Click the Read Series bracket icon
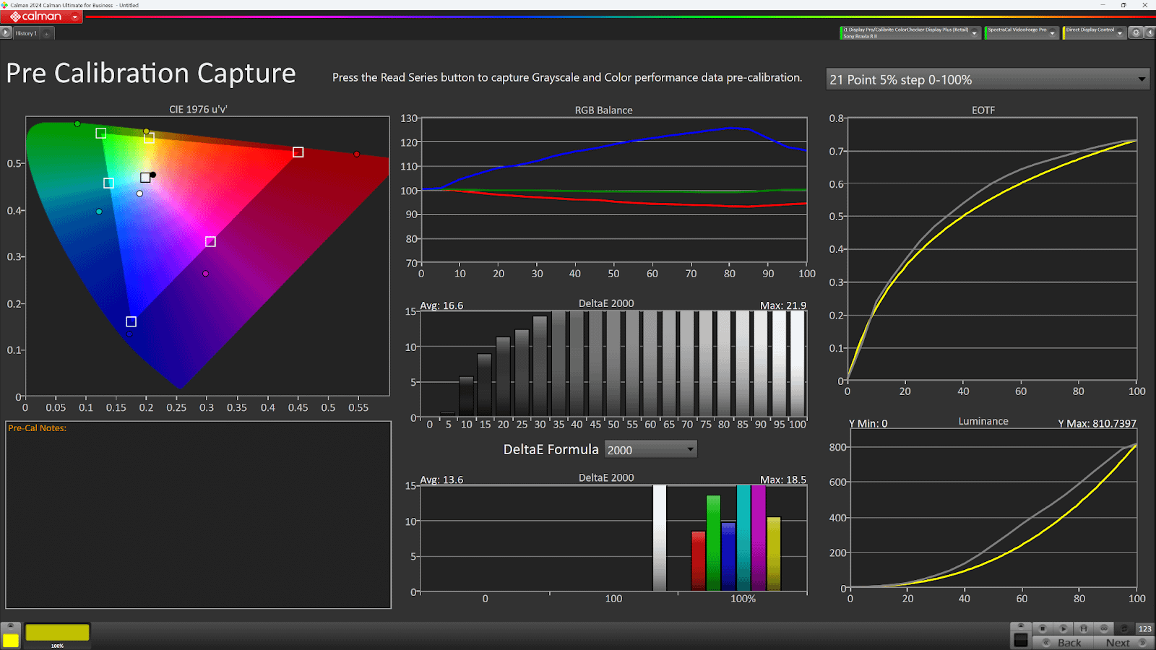 click(1083, 628)
